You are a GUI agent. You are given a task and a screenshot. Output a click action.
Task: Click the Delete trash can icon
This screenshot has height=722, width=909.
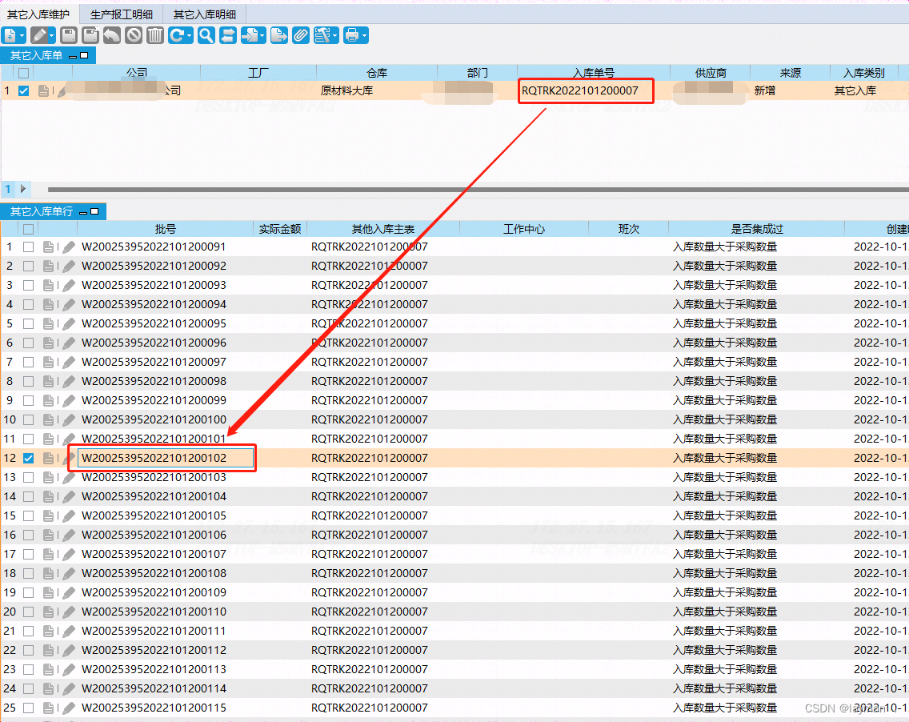click(154, 35)
